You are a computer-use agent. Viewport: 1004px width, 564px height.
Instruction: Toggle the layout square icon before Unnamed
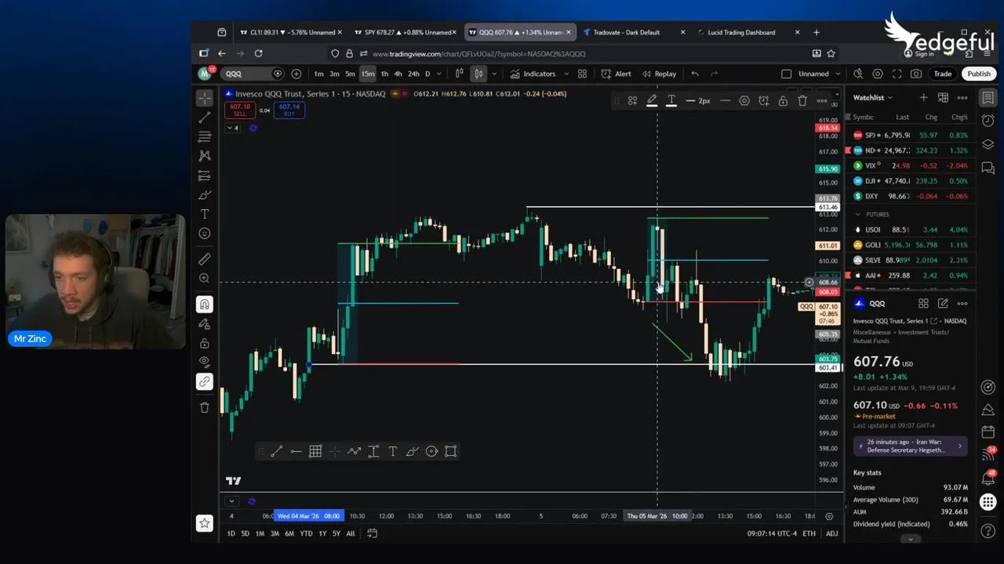(787, 74)
